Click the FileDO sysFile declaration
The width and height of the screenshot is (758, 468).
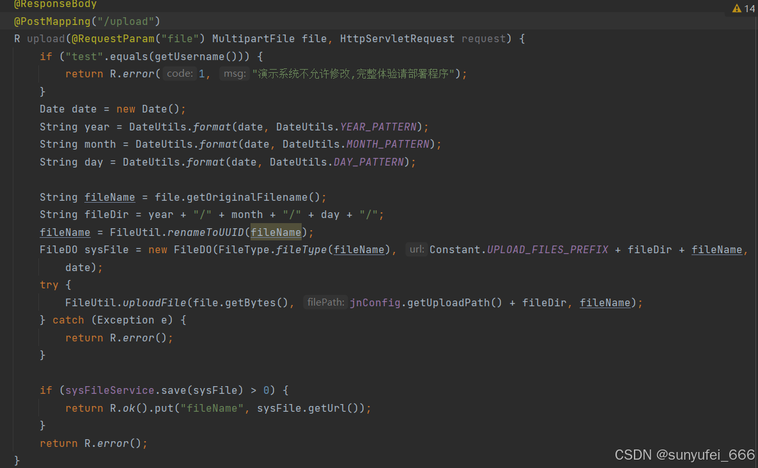click(84, 250)
